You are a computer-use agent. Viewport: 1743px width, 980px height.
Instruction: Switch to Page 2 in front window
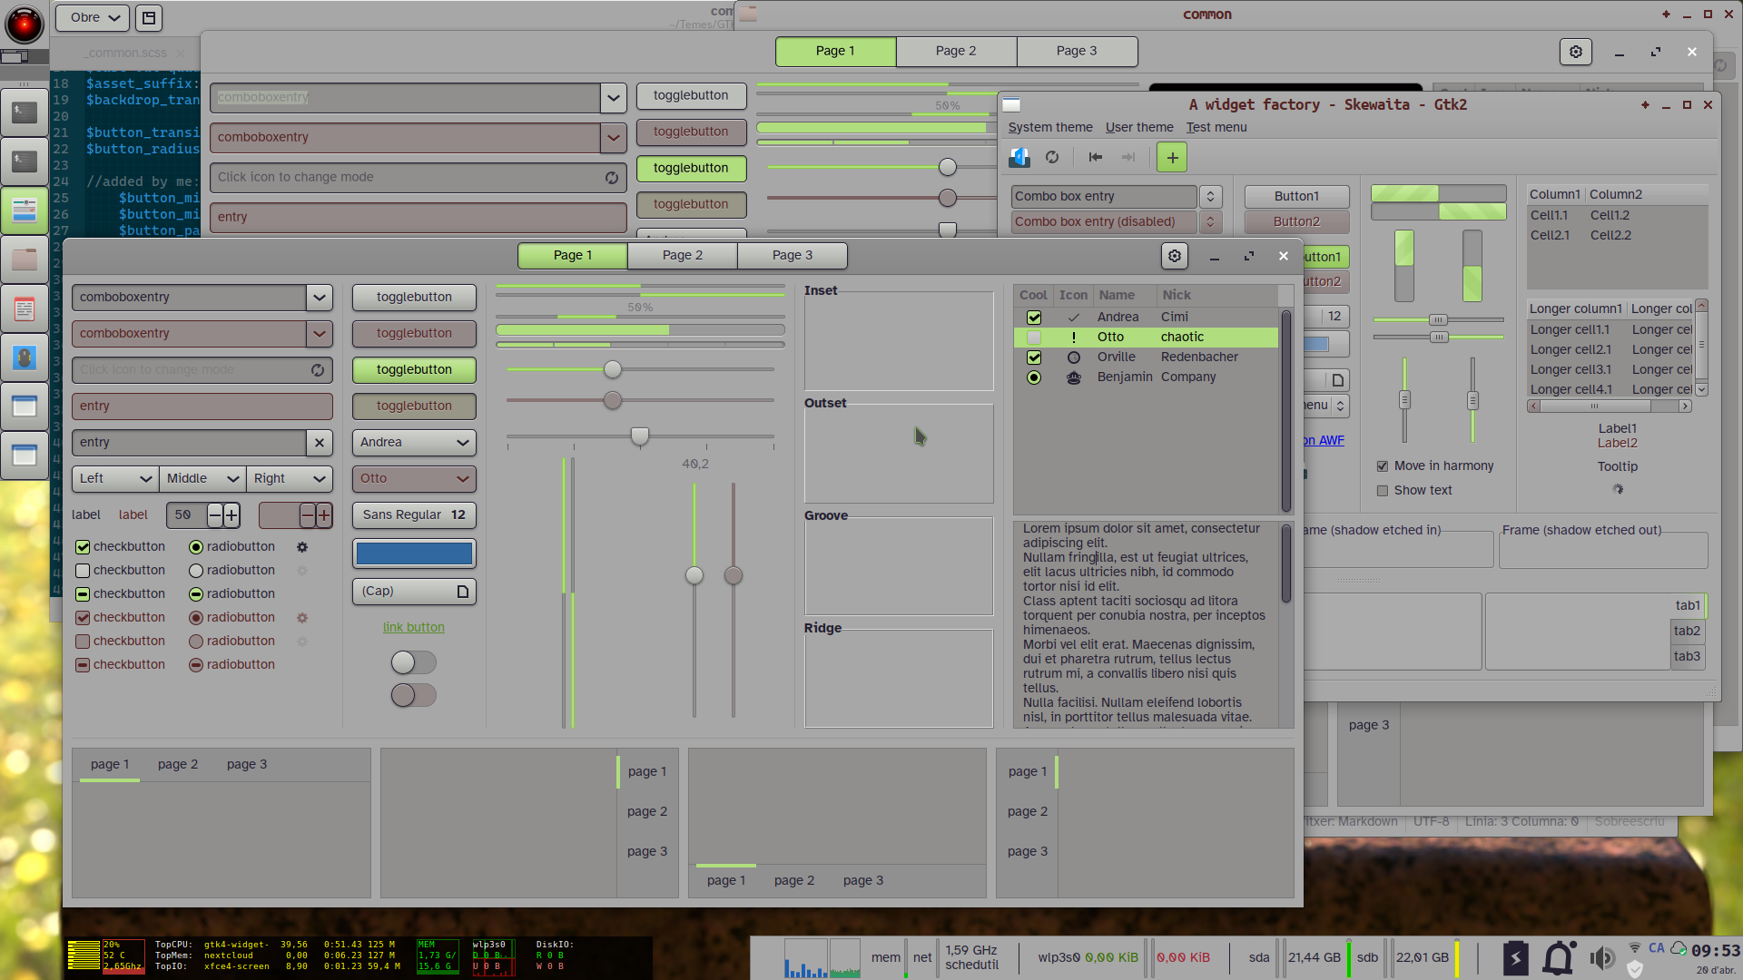[x=682, y=256]
